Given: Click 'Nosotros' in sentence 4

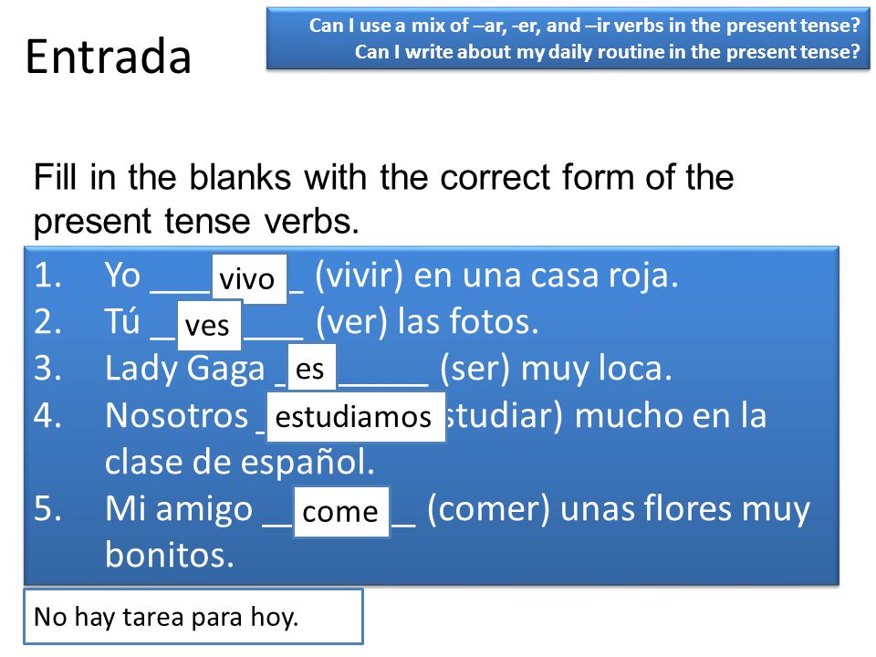Looking at the screenshot, I should pyautogui.click(x=176, y=416).
